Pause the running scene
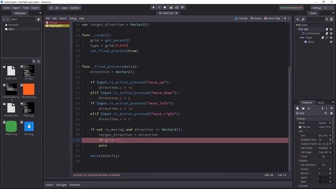The image size is (336, 189). 159,7
